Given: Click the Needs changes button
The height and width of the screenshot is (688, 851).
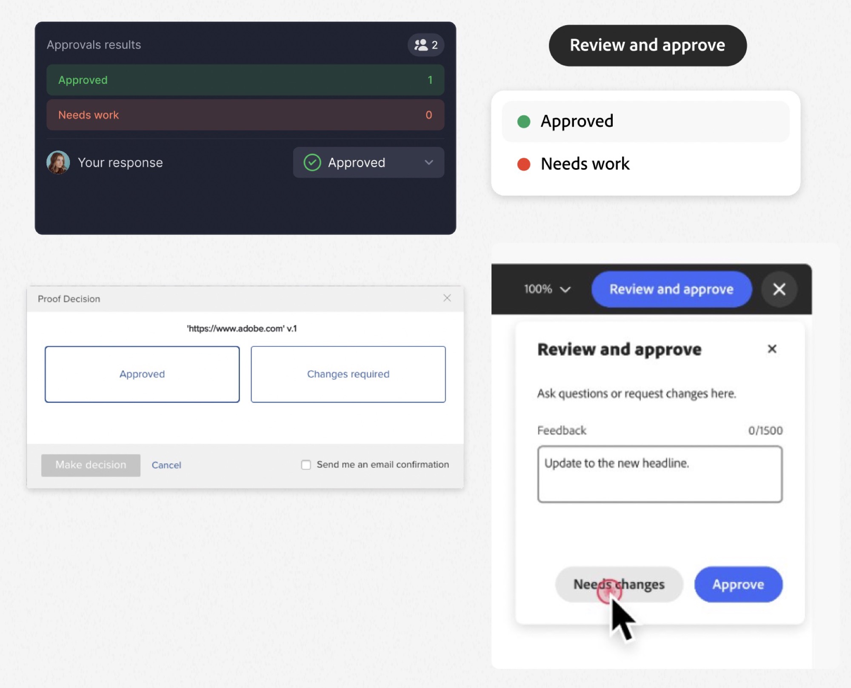Looking at the screenshot, I should pyautogui.click(x=619, y=584).
